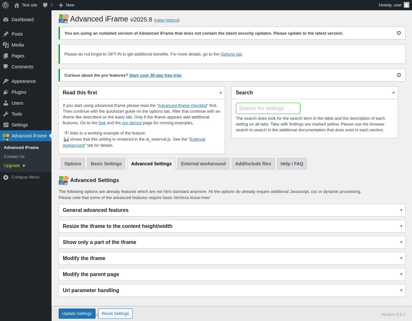This screenshot has width=412, height=321.
Task: Dismiss the outdated version notice
Action: coord(399,33)
